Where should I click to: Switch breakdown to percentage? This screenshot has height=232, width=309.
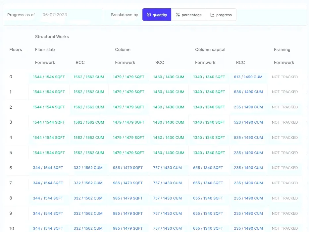189,15
